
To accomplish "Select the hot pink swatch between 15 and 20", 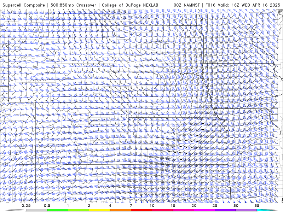I will pyautogui.click(x=183, y=210).
